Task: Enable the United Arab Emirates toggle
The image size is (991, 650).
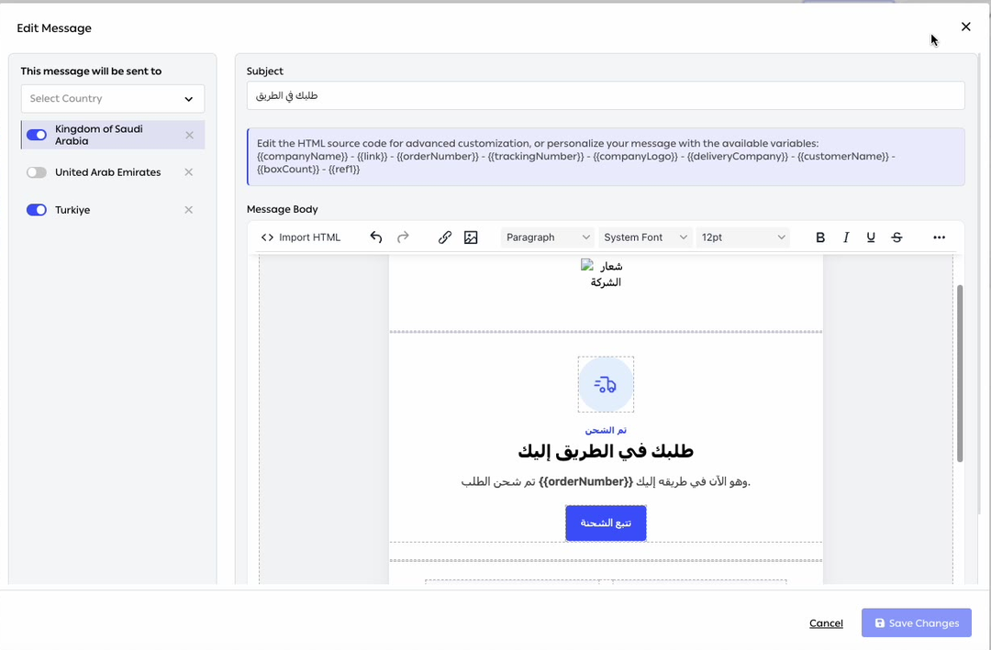Action: [x=37, y=171]
